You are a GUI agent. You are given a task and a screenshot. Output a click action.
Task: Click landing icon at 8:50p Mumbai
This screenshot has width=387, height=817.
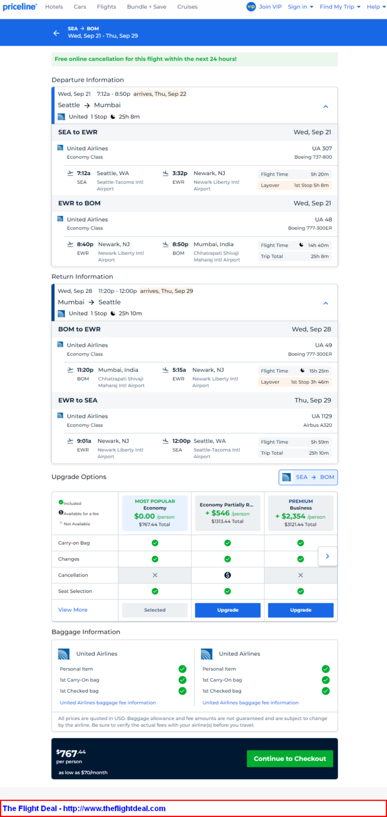tap(166, 244)
